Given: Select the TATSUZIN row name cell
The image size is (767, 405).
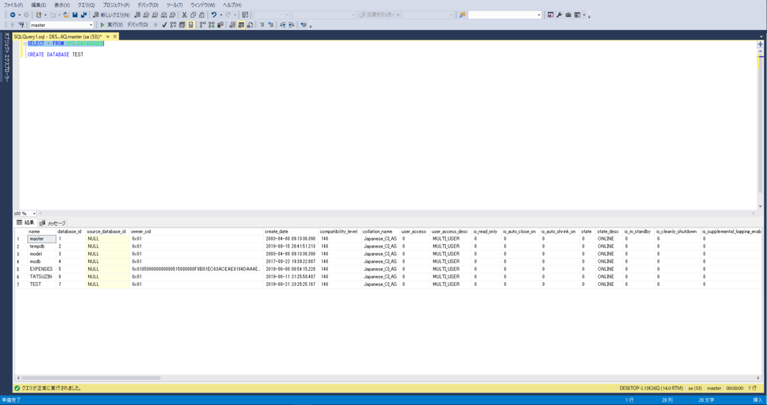Looking at the screenshot, I should click(x=41, y=276).
